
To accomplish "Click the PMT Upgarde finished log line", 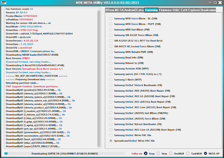I will [x=32, y=86].
